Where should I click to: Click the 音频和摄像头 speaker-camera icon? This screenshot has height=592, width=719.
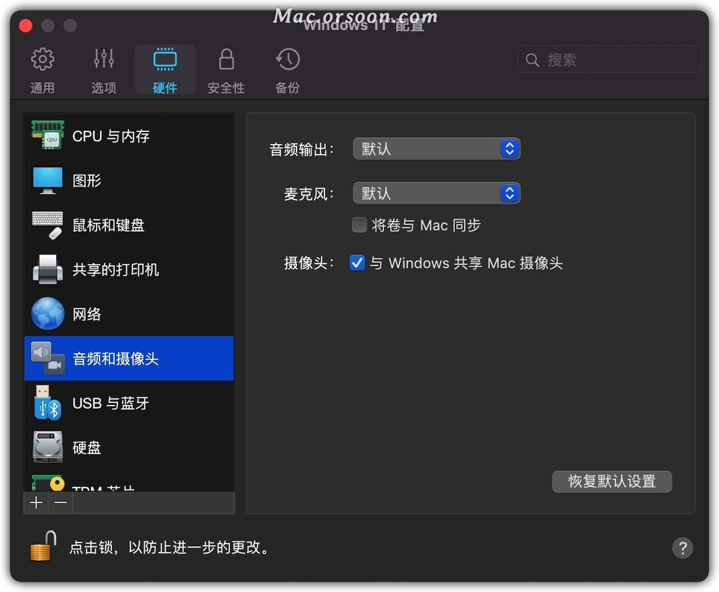point(48,358)
